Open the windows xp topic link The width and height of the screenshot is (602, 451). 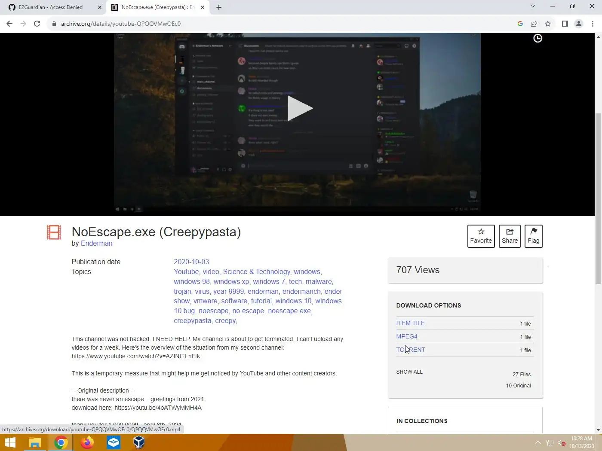click(x=231, y=281)
